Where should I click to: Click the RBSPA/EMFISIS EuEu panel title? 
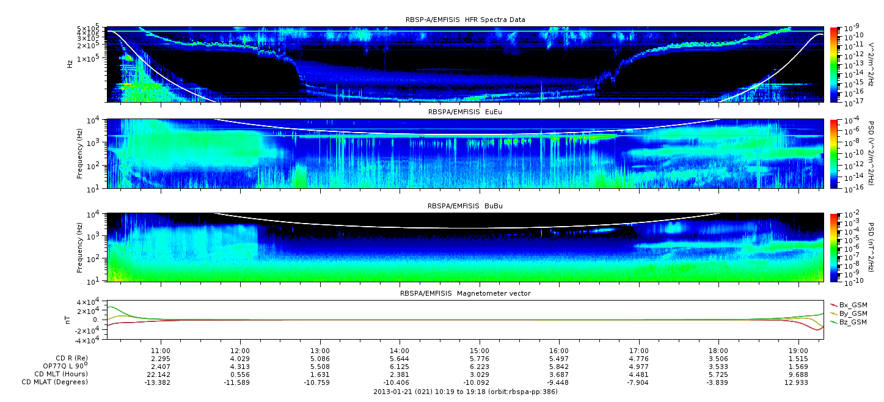pyautogui.click(x=465, y=113)
